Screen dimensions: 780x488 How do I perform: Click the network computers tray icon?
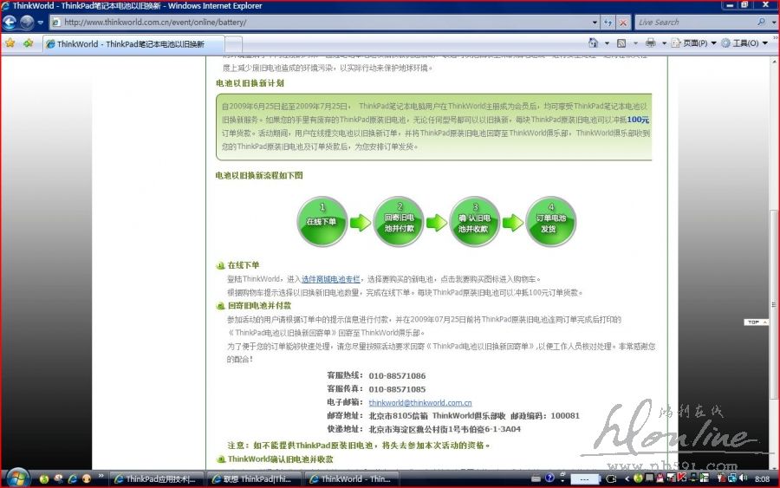click(732, 478)
